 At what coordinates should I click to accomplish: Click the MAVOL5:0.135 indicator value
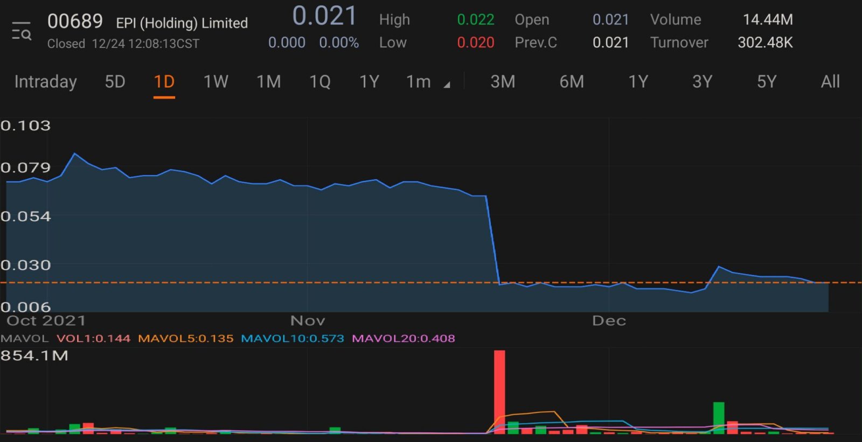[186, 339]
